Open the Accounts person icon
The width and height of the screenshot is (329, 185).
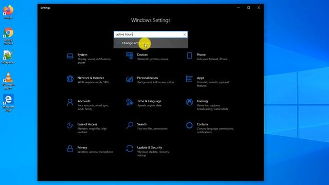tap(70, 102)
